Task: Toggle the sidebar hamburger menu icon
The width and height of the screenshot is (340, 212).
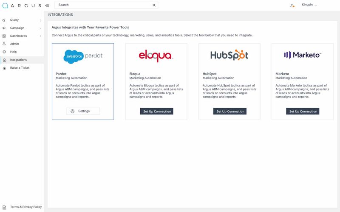Action: pyautogui.click(x=47, y=6)
